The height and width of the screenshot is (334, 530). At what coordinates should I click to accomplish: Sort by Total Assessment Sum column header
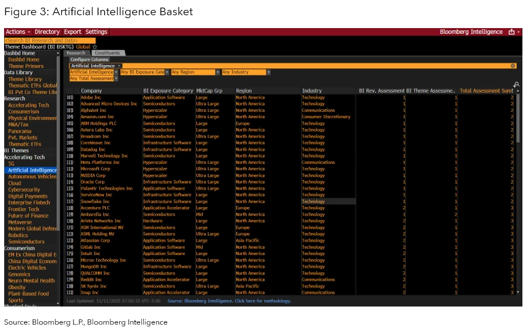tap(486, 91)
